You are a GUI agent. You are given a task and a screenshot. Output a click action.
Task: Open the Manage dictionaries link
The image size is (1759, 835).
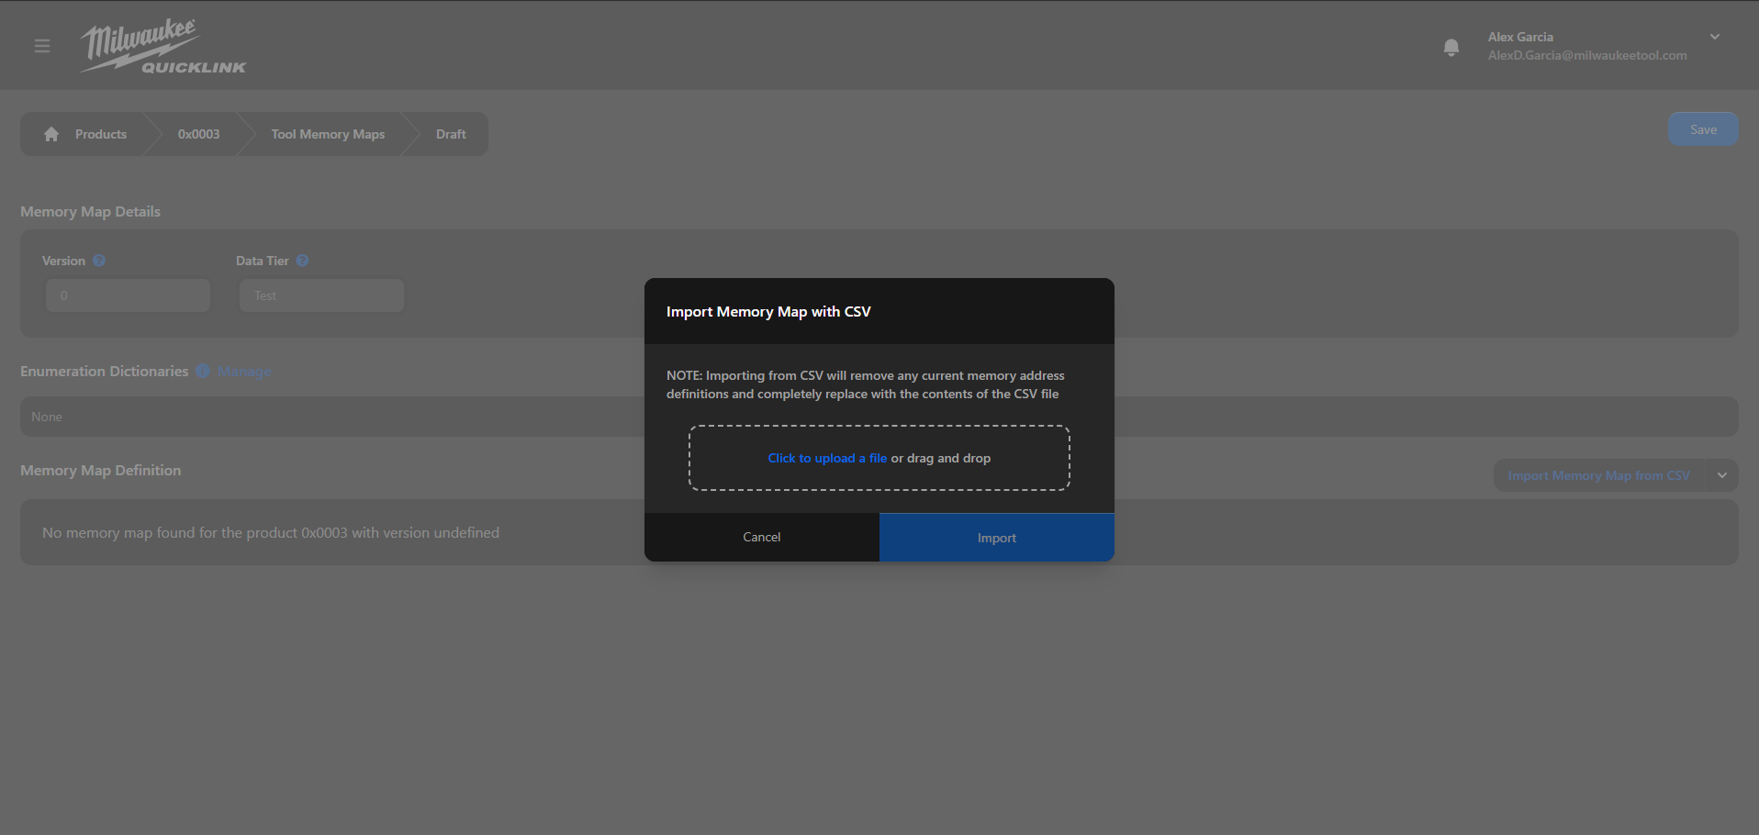[x=244, y=372]
